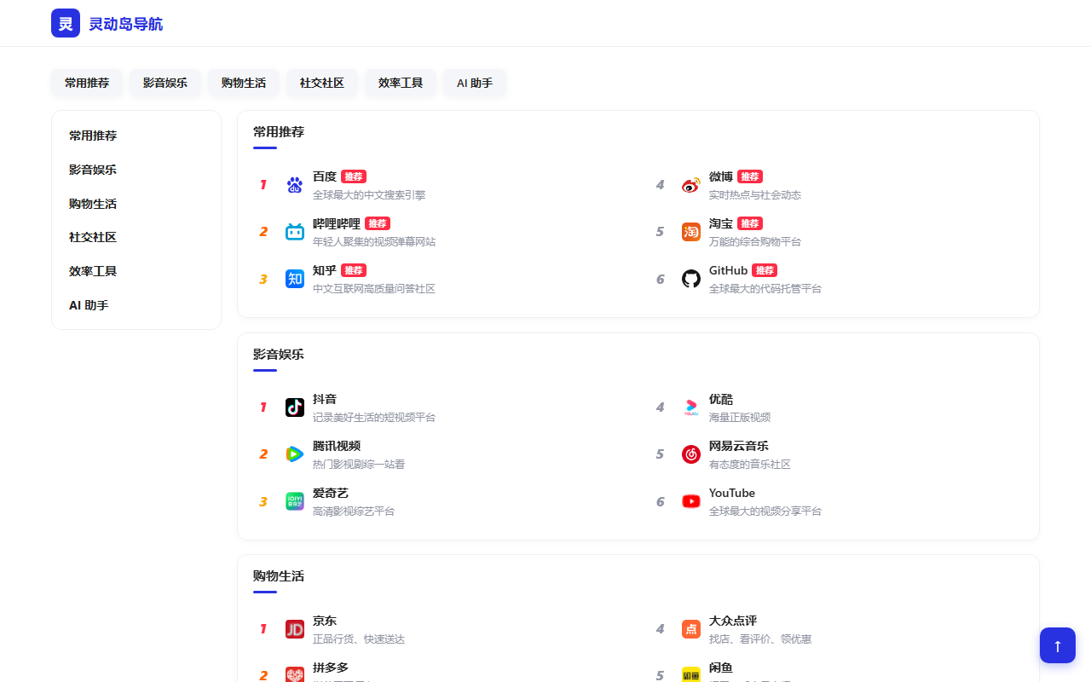Click the 购物生活 section heading
The width and height of the screenshot is (1091, 682).
pyautogui.click(x=279, y=576)
